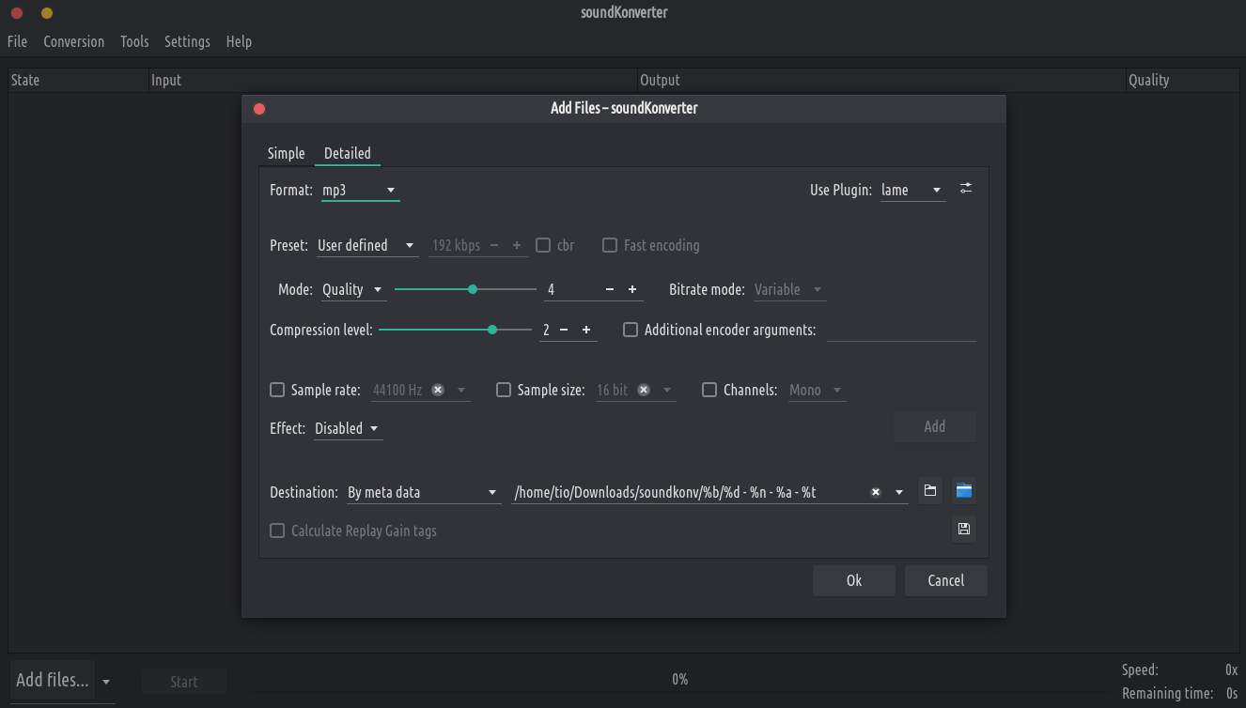Screen dimensions: 1246x708
Task: Decrease compression level with minus
Action: [x=564, y=330]
